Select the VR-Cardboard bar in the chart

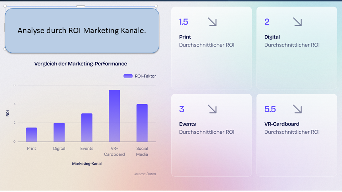[x=114, y=116]
